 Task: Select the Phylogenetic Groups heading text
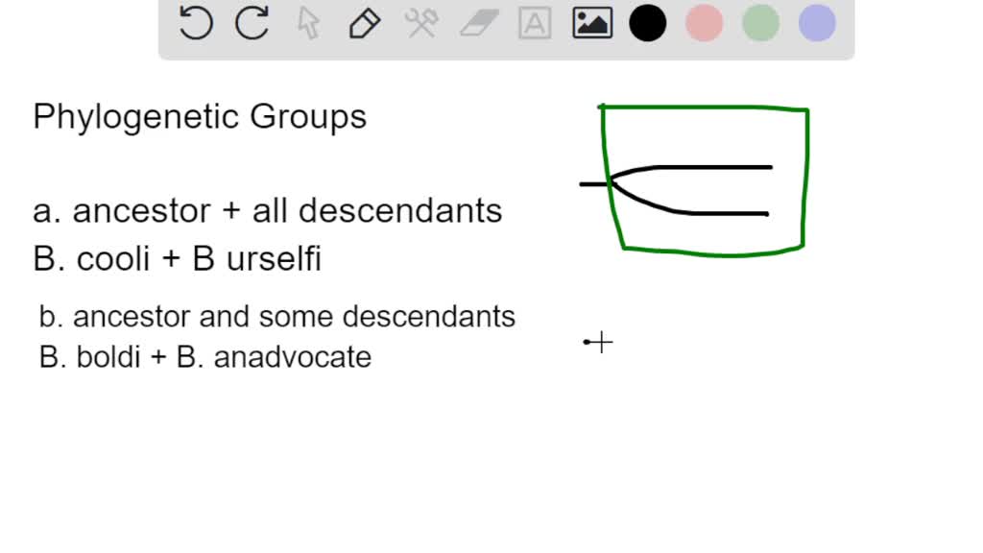coord(199,116)
